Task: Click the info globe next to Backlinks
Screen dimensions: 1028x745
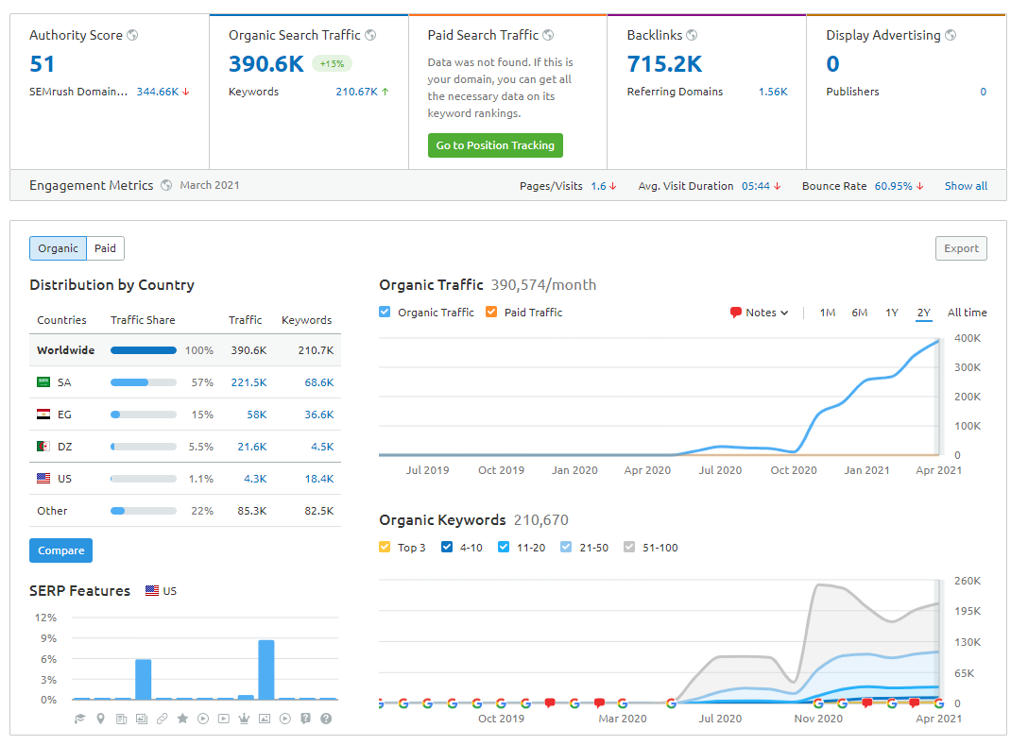Action: (692, 35)
